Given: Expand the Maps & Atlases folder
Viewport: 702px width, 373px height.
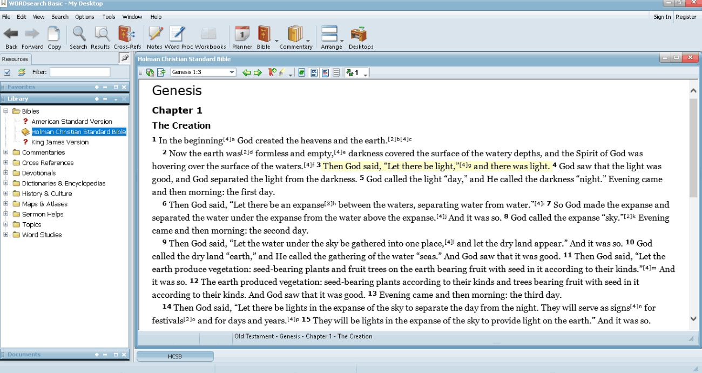Looking at the screenshot, I should coord(6,204).
